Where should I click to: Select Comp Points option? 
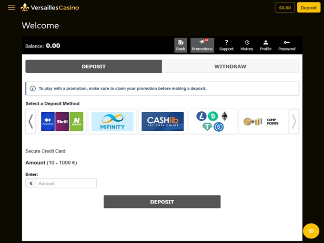pos(263,122)
